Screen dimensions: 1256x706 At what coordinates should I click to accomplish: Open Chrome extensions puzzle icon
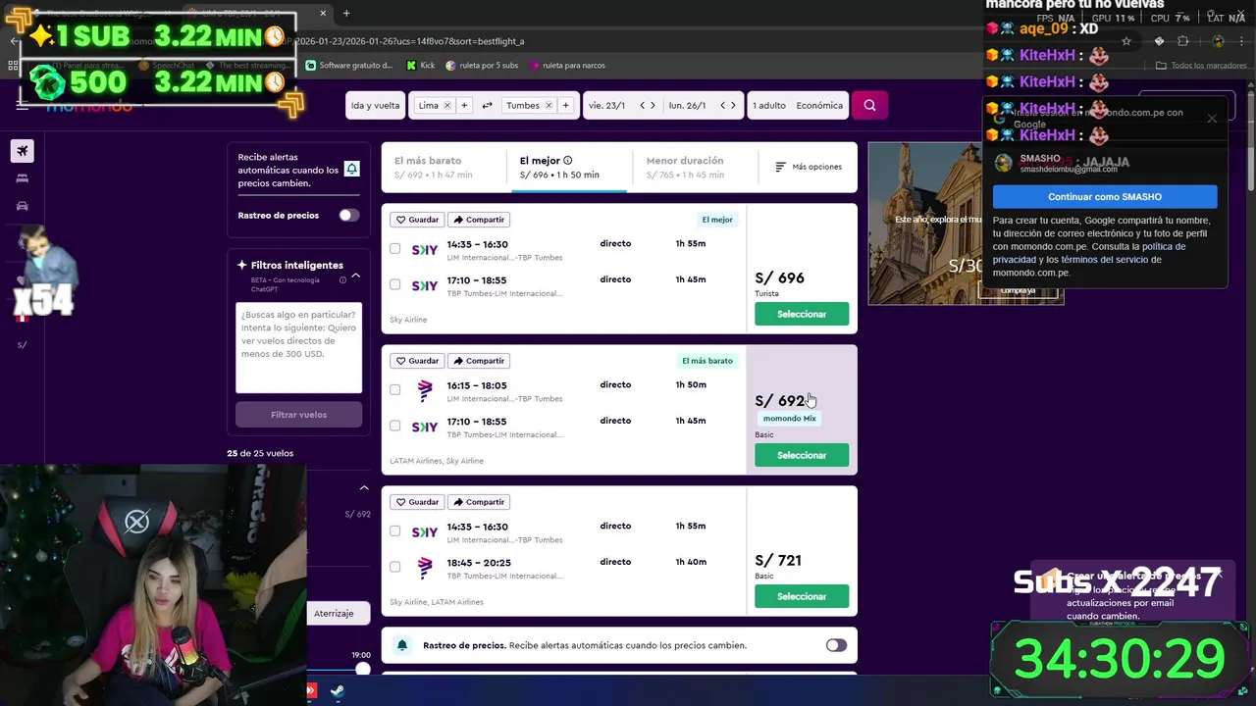click(1182, 41)
